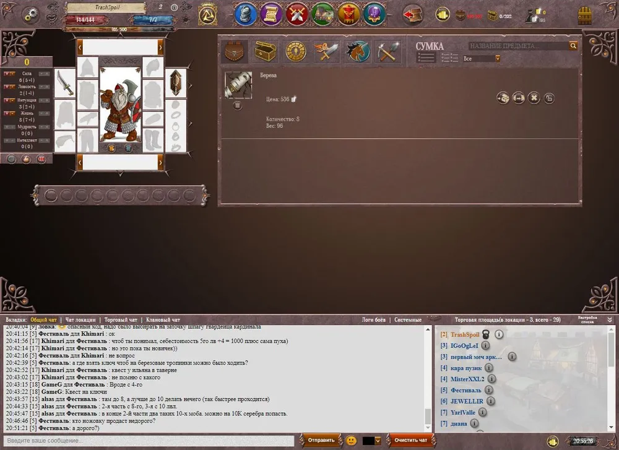Image resolution: width=619 pixels, height=450 pixels.
Task: Open the Логи боёв tab
Action: click(x=373, y=320)
